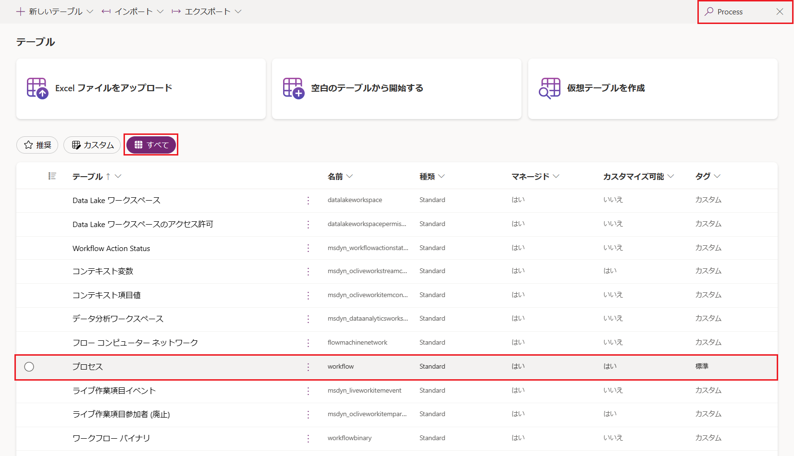Open the タグ column filter menu
Viewport: 794px width, 456px height.
pos(717,176)
